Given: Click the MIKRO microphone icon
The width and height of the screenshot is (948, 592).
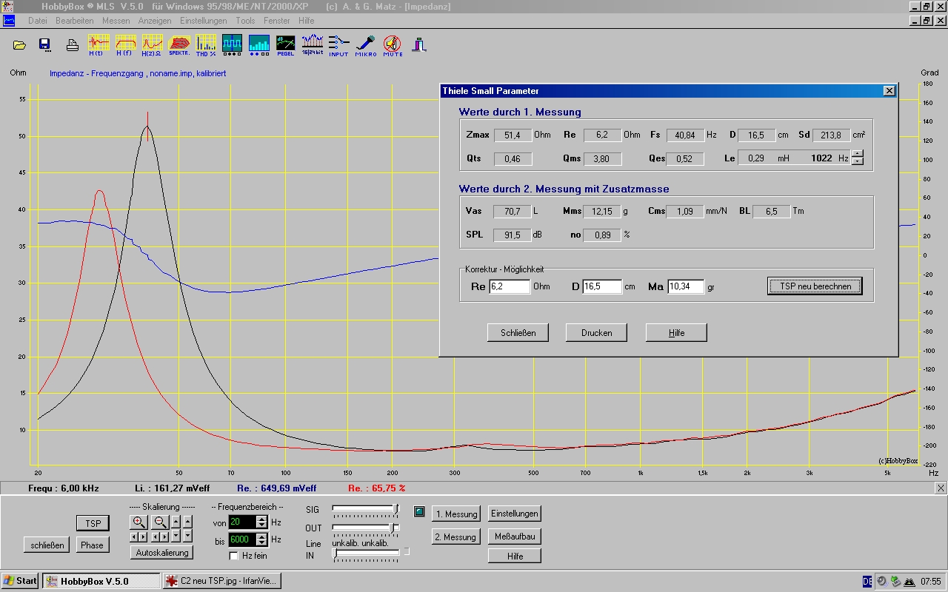Looking at the screenshot, I should (365, 44).
